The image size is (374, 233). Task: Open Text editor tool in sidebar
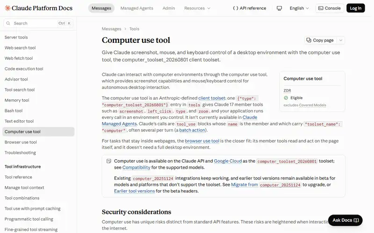pos(19,121)
